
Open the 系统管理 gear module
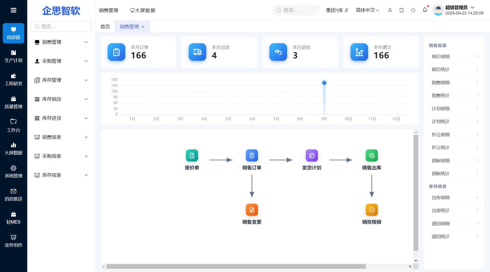pyautogui.click(x=13, y=172)
